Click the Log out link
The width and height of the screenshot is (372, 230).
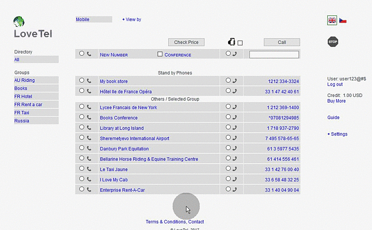(x=335, y=84)
